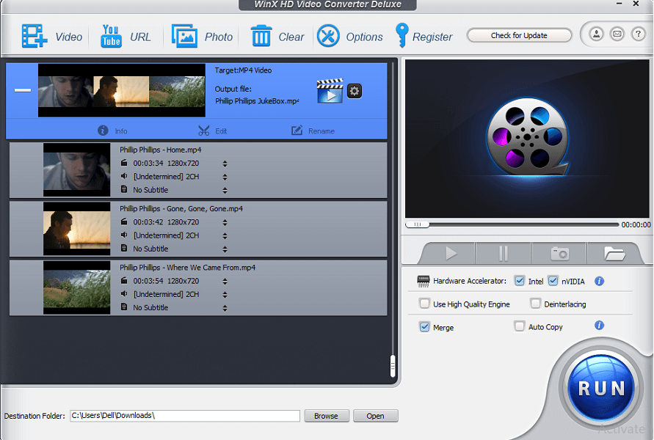
Task: Click the Hardware Accelerator chip icon
Action: [x=424, y=282]
